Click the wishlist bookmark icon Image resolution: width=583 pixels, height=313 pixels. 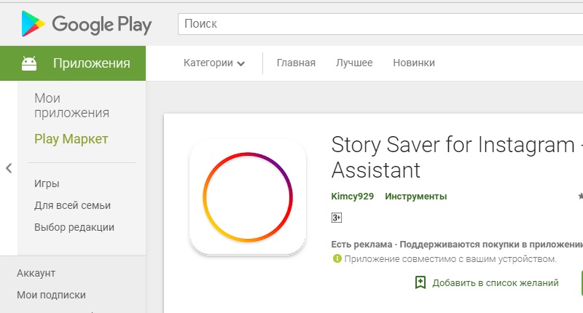(420, 282)
